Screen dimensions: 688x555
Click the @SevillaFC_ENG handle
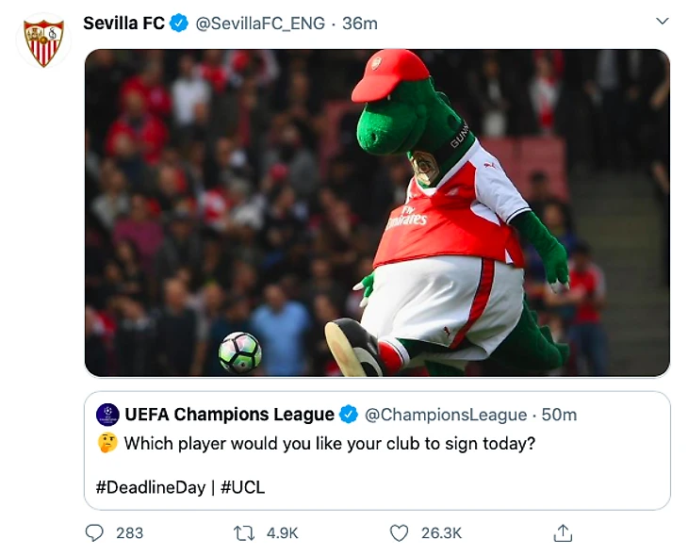260,24
